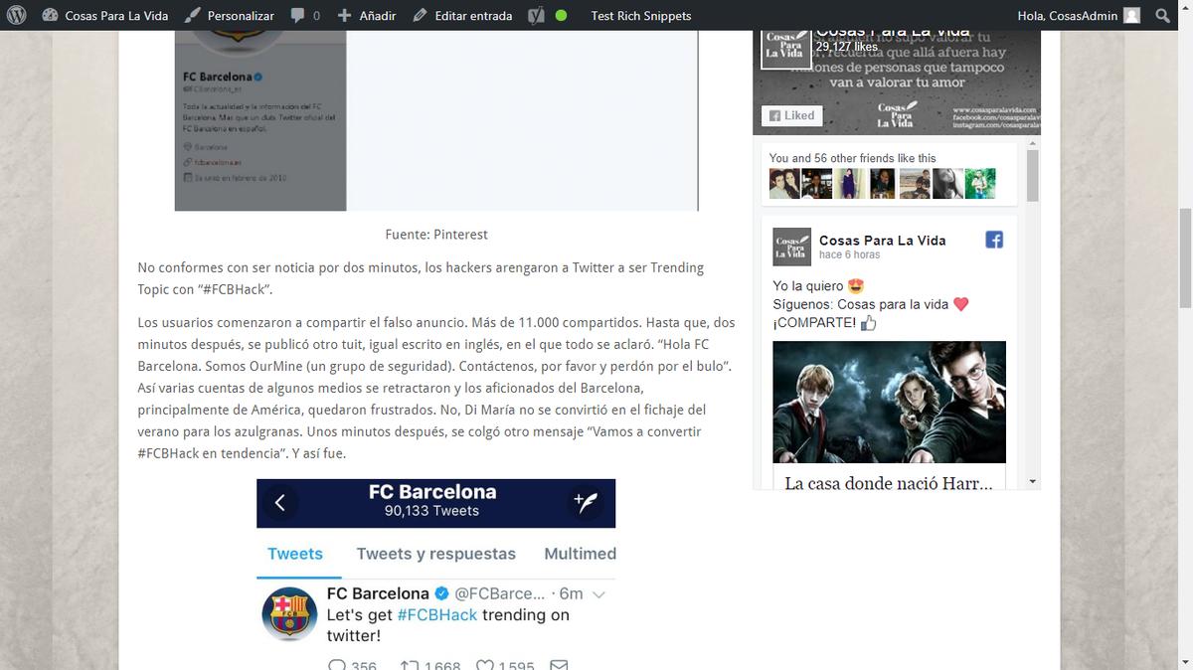Expand the tweet options chevron beside 6m
Viewport: 1193px width, 670px height.
coord(598,594)
